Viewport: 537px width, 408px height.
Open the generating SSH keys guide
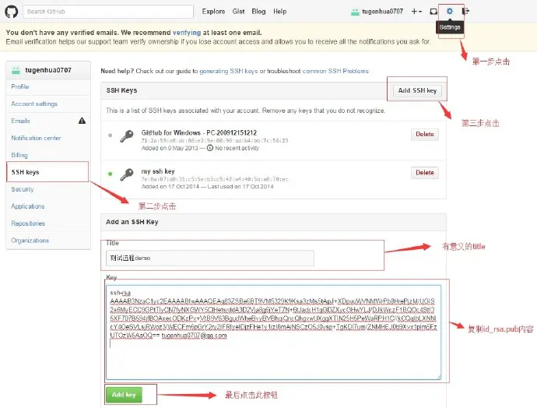pos(229,71)
